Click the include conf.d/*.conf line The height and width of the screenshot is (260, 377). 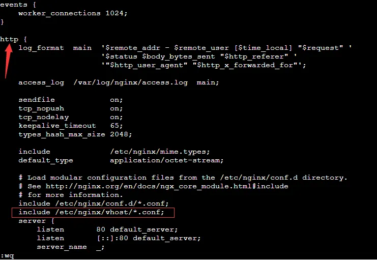(92, 203)
